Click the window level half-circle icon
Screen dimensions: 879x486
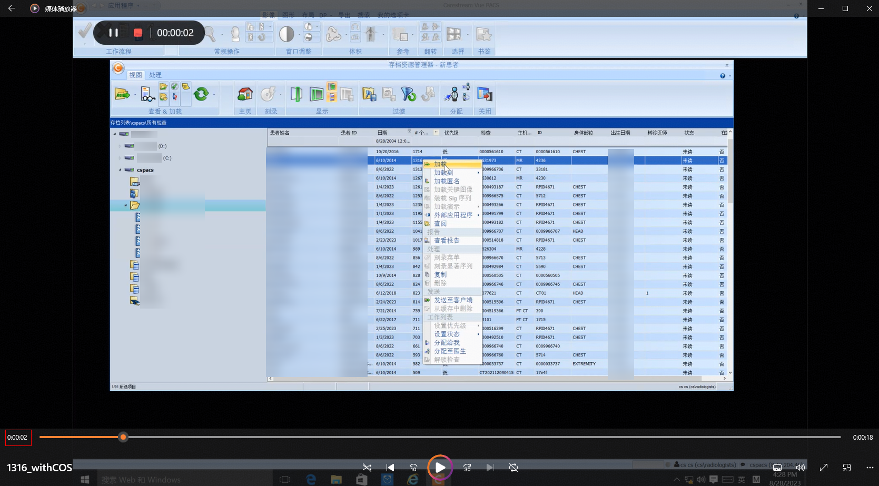pos(287,34)
